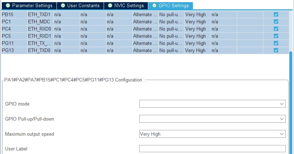Screen dimensions: 294x154
Task: Click the ETH_RXD0 signal cell
Action: (41, 29)
